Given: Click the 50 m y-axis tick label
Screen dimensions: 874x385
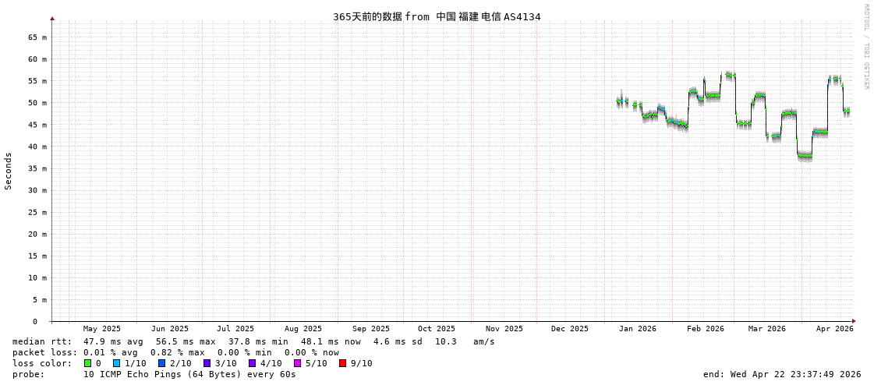Looking at the screenshot, I should point(38,103).
